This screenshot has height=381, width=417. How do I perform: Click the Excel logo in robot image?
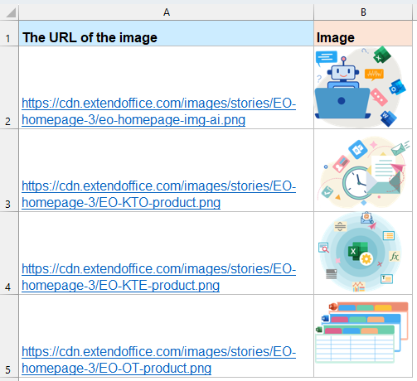[381, 55]
